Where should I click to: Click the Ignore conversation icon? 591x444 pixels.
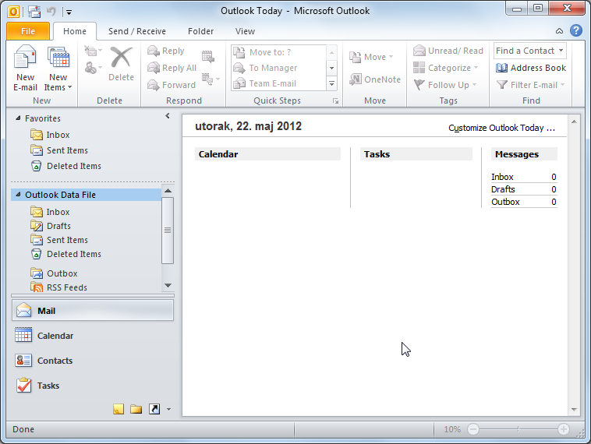coord(93,51)
